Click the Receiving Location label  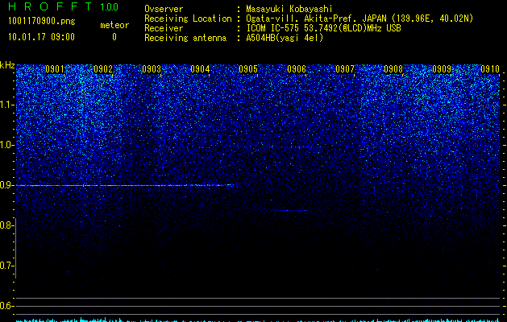pos(188,19)
